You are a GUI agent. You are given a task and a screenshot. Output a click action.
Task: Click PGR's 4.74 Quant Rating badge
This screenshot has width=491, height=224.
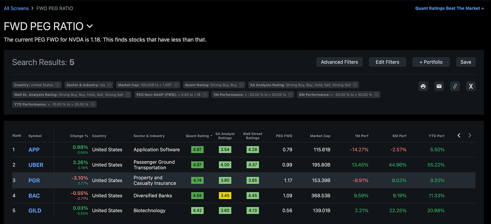point(197,180)
